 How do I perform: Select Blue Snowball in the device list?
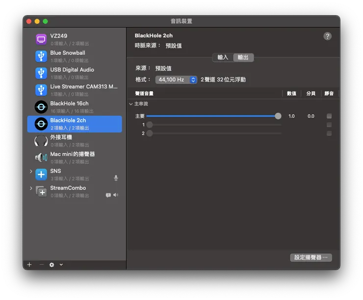pyautogui.click(x=75, y=56)
